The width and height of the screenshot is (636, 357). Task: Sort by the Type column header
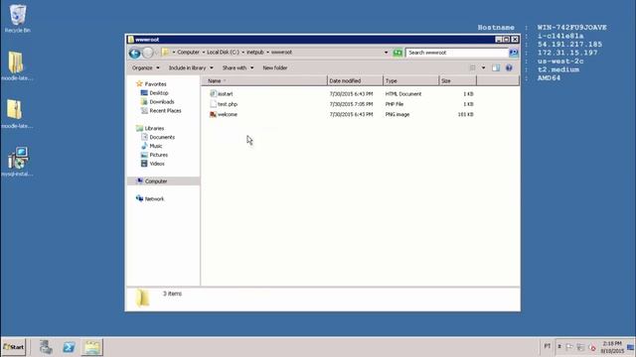[x=410, y=81]
